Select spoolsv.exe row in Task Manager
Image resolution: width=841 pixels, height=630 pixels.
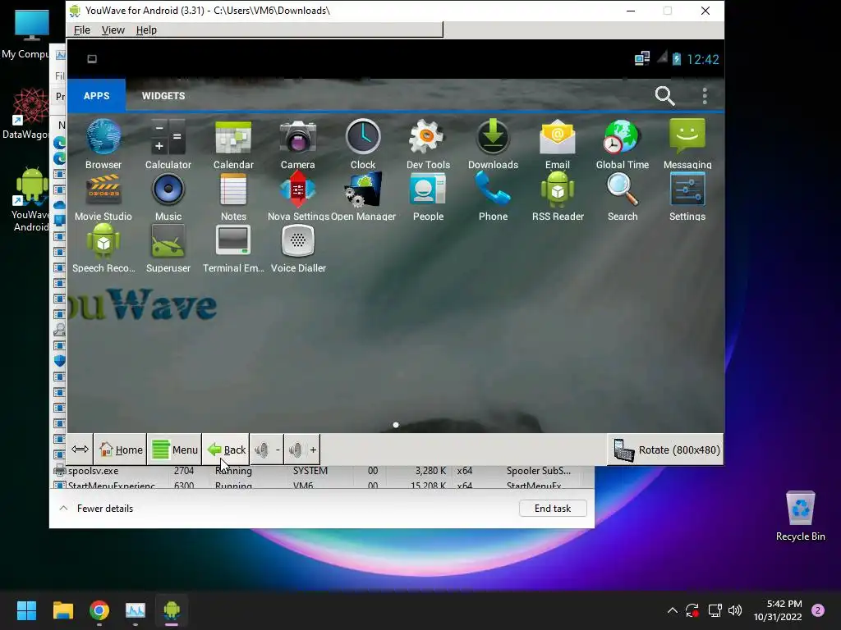tap(324, 471)
